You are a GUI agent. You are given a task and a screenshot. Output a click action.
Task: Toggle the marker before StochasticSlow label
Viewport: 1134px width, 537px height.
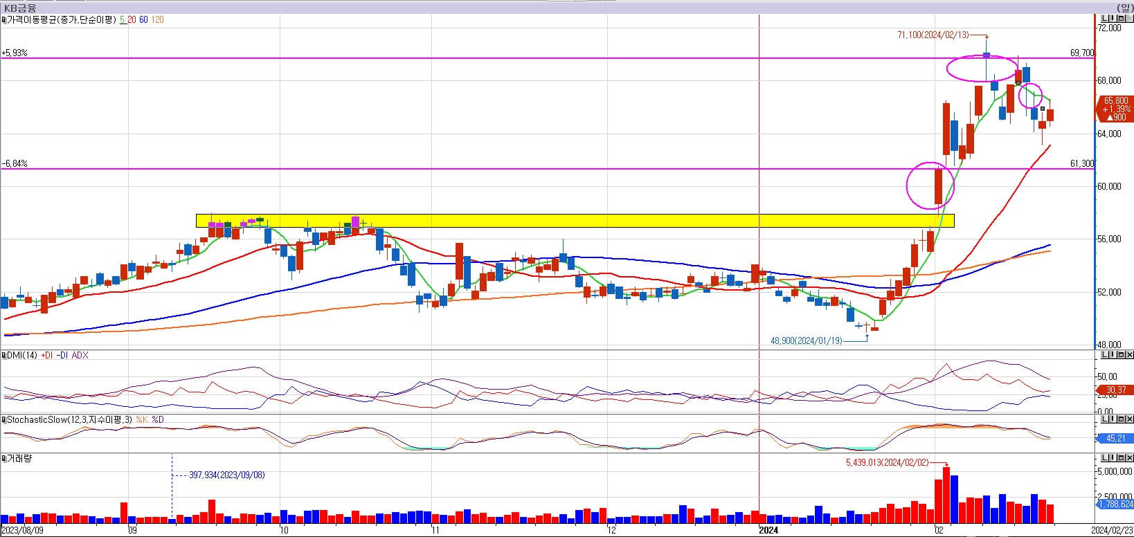[3, 420]
